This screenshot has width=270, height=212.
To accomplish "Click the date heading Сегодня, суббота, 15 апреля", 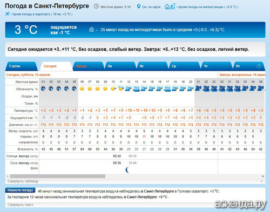I will click(28, 74).
